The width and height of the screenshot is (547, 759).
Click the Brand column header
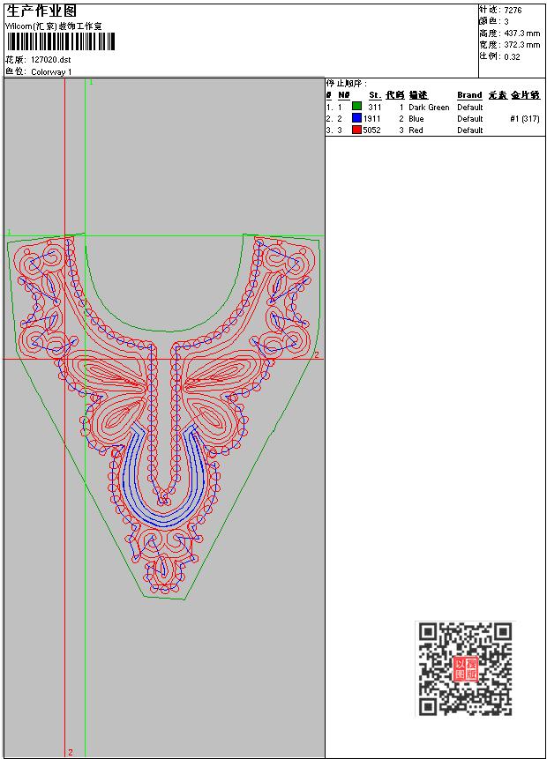click(469, 95)
